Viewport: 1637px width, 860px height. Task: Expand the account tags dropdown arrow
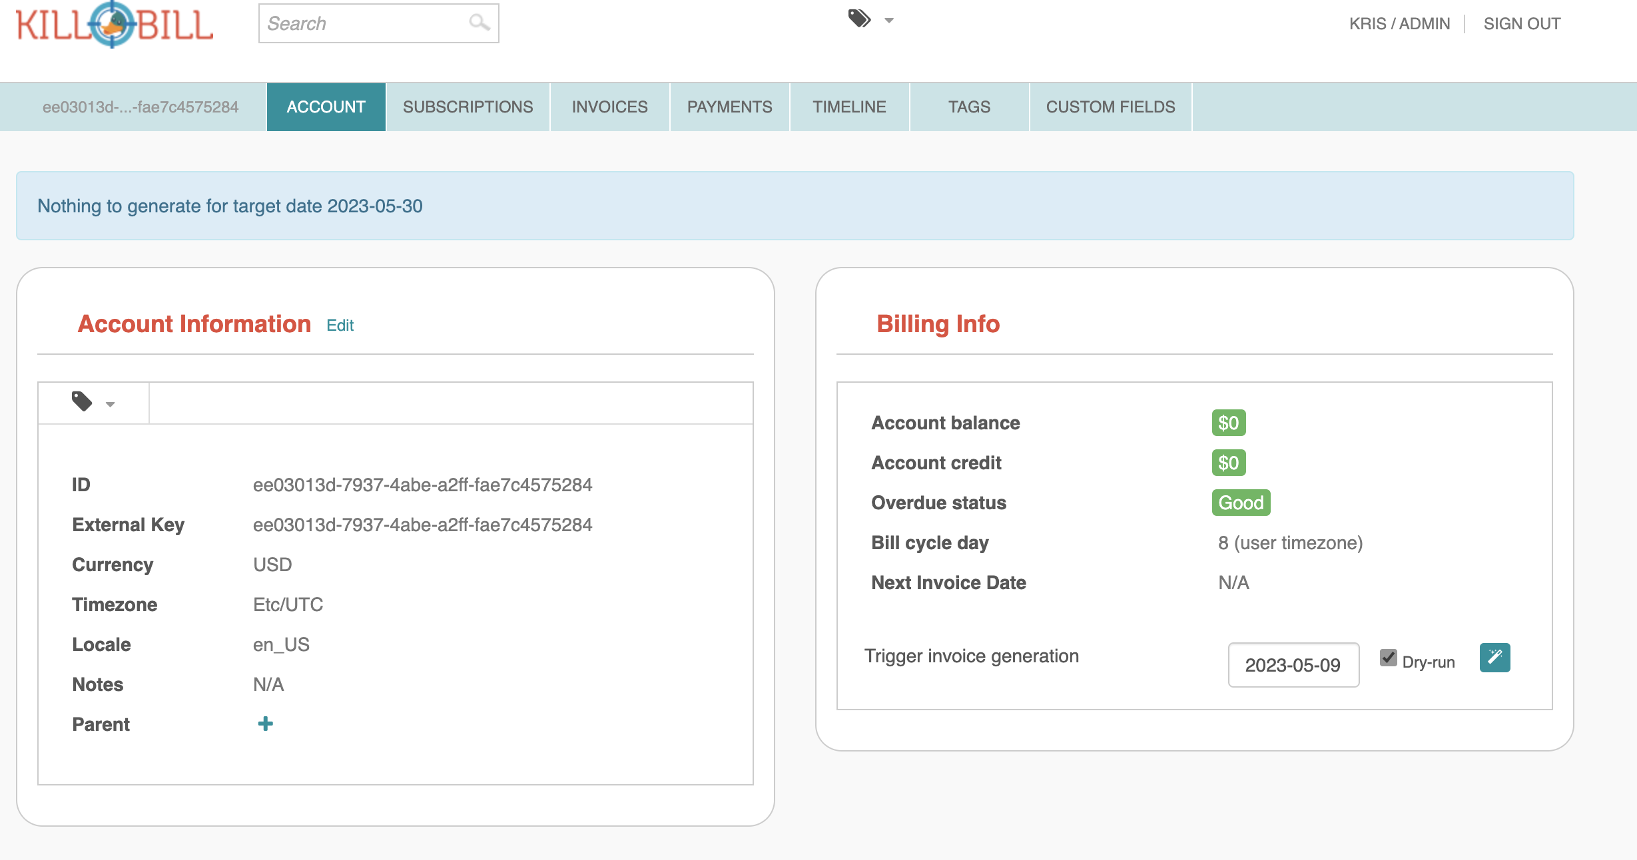[x=109, y=404]
